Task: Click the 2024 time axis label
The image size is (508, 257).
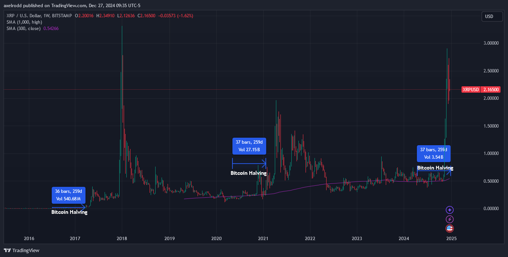Action: pyautogui.click(x=404, y=238)
